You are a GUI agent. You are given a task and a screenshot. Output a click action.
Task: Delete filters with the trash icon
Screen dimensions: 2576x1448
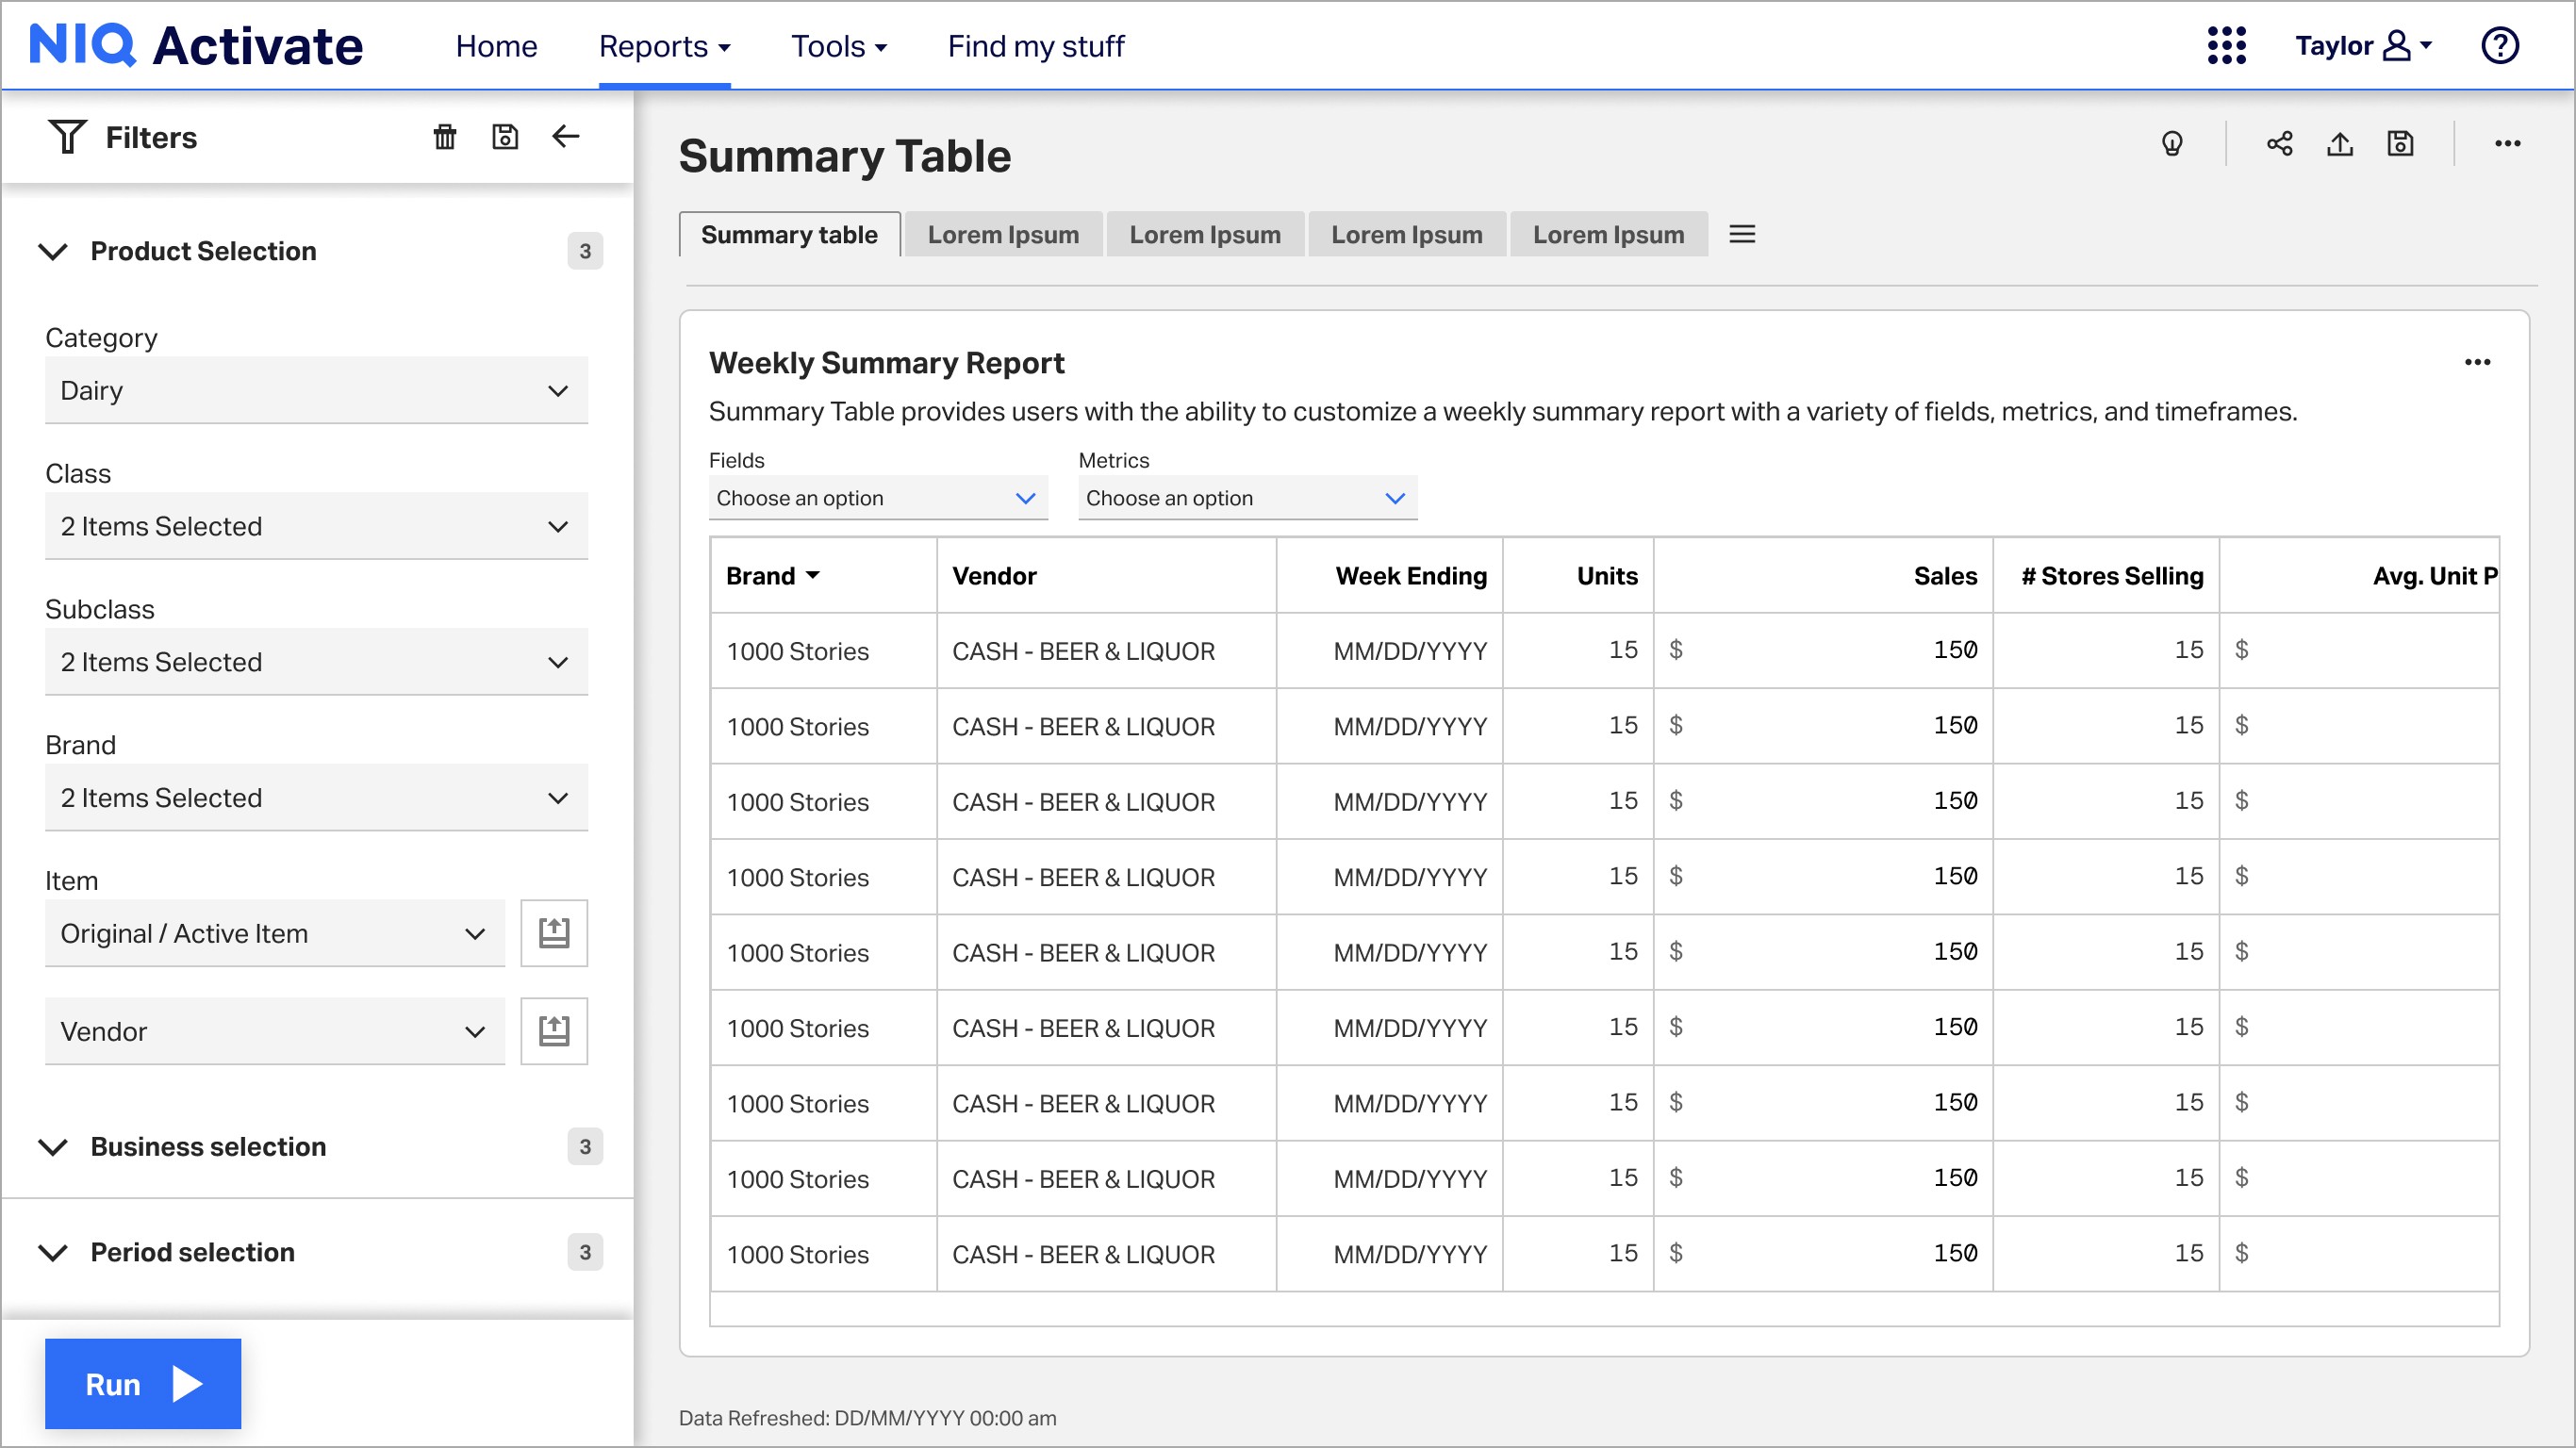coord(444,137)
